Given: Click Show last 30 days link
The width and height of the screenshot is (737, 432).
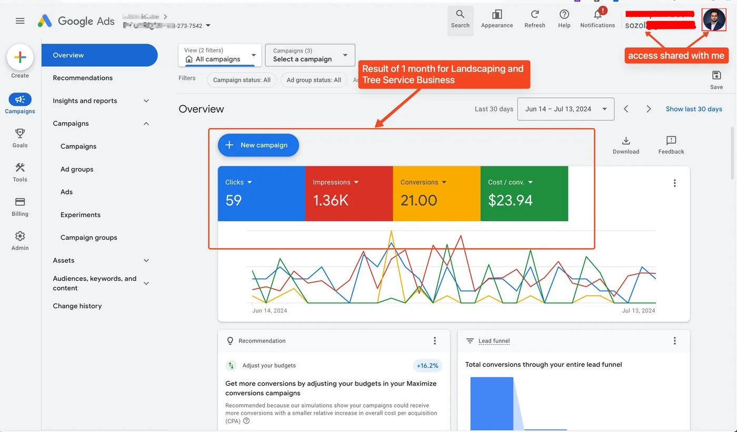Looking at the screenshot, I should click(694, 109).
